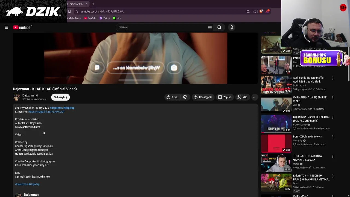Close the KLAP KLAP browser tab
Viewport: 350px width, 197px height.
tap(86, 4)
